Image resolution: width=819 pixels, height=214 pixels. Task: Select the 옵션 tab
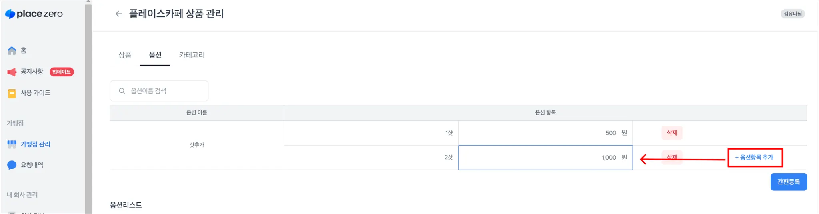(155, 55)
